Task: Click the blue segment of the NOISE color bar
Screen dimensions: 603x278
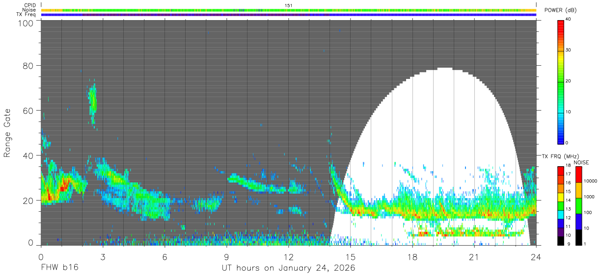Action: click(578, 222)
